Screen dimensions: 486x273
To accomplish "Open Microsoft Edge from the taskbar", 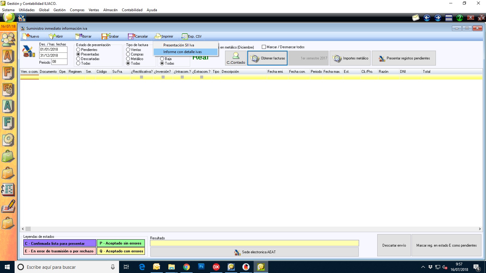I will [x=142, y=267].
